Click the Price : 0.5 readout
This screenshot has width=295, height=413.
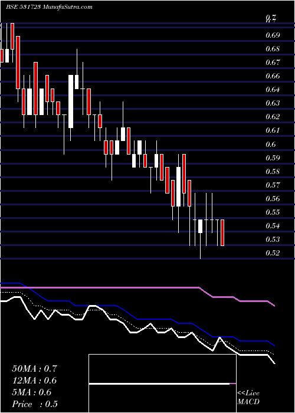click(35, 404)
